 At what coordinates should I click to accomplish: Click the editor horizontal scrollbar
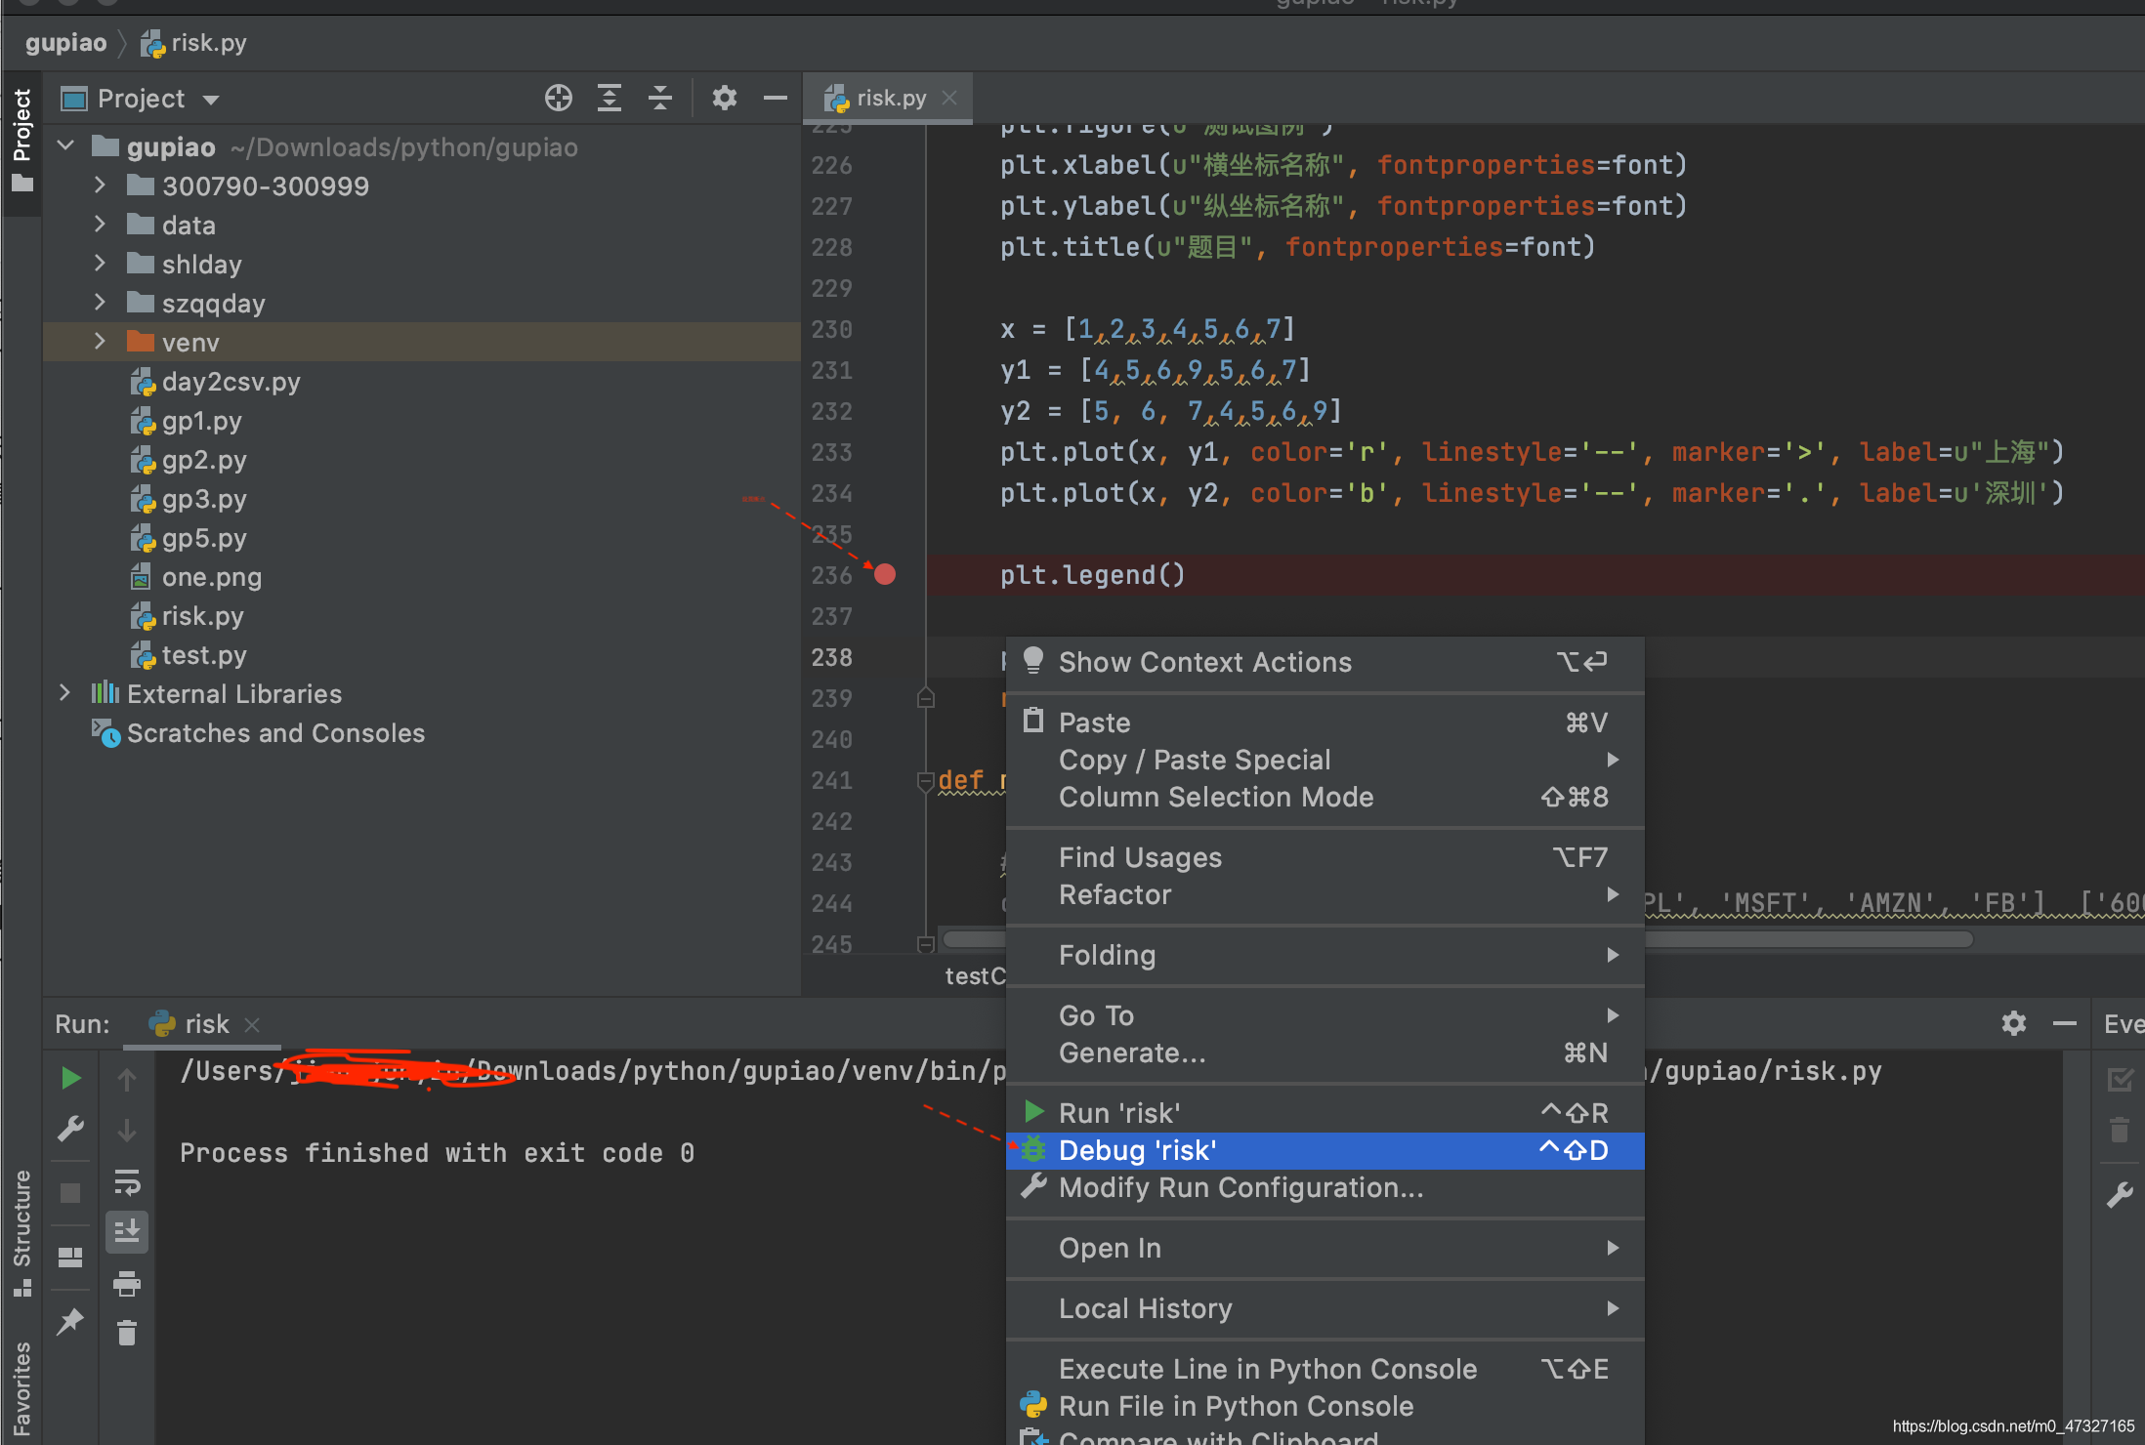click(x=1455, y=939)
